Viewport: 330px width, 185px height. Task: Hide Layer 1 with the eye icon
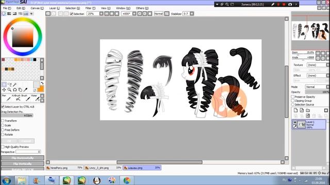tap(295, 122)
